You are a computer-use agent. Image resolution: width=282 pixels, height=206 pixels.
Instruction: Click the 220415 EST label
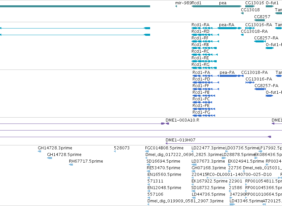[x=199, y=175]
